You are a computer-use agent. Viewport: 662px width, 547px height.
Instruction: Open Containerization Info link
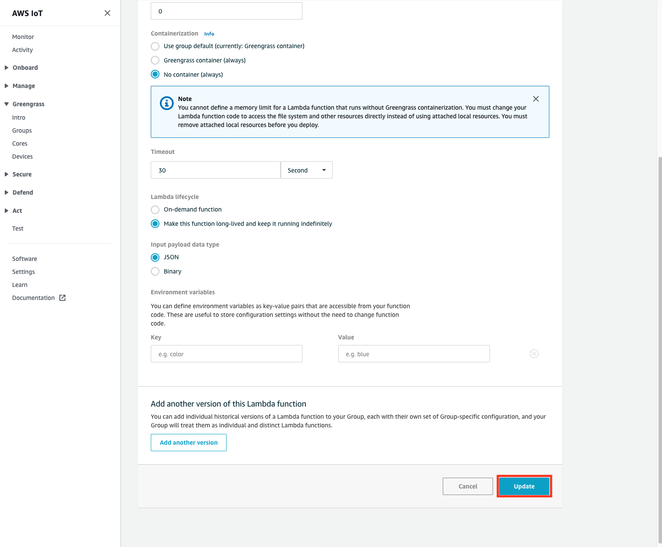pos(209,34)
